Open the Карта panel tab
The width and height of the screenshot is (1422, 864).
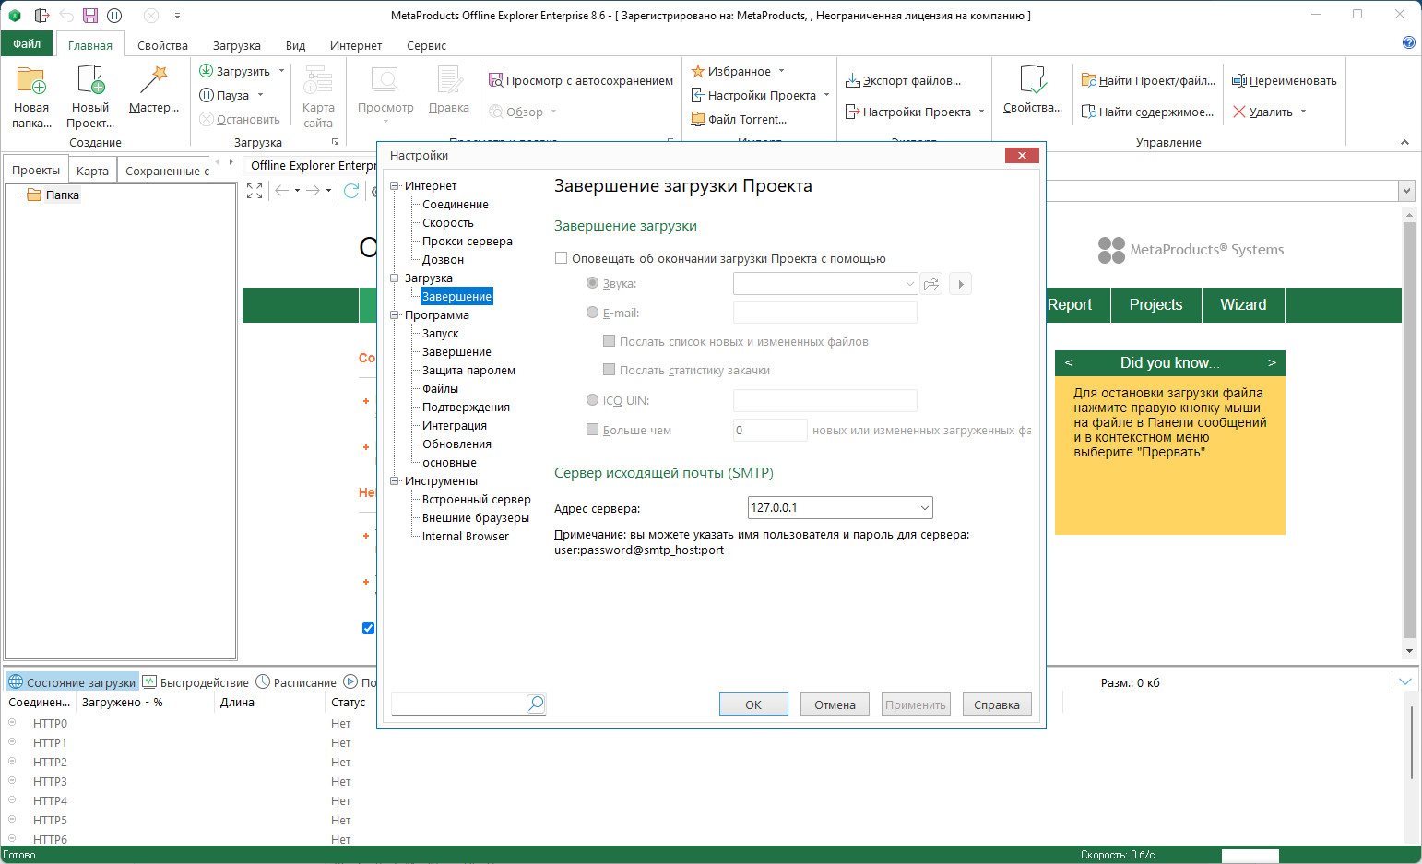pyautogui.click(x=92, y=171)
